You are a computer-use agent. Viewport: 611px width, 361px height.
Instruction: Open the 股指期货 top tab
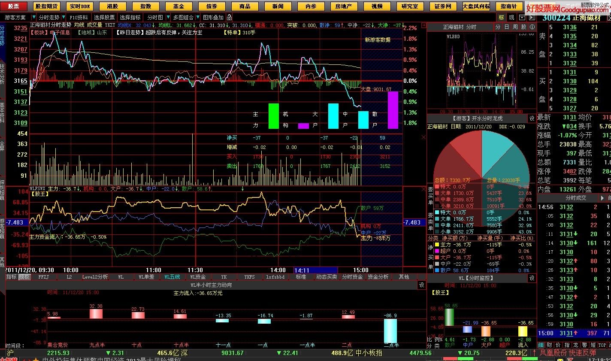click(46, 6)
